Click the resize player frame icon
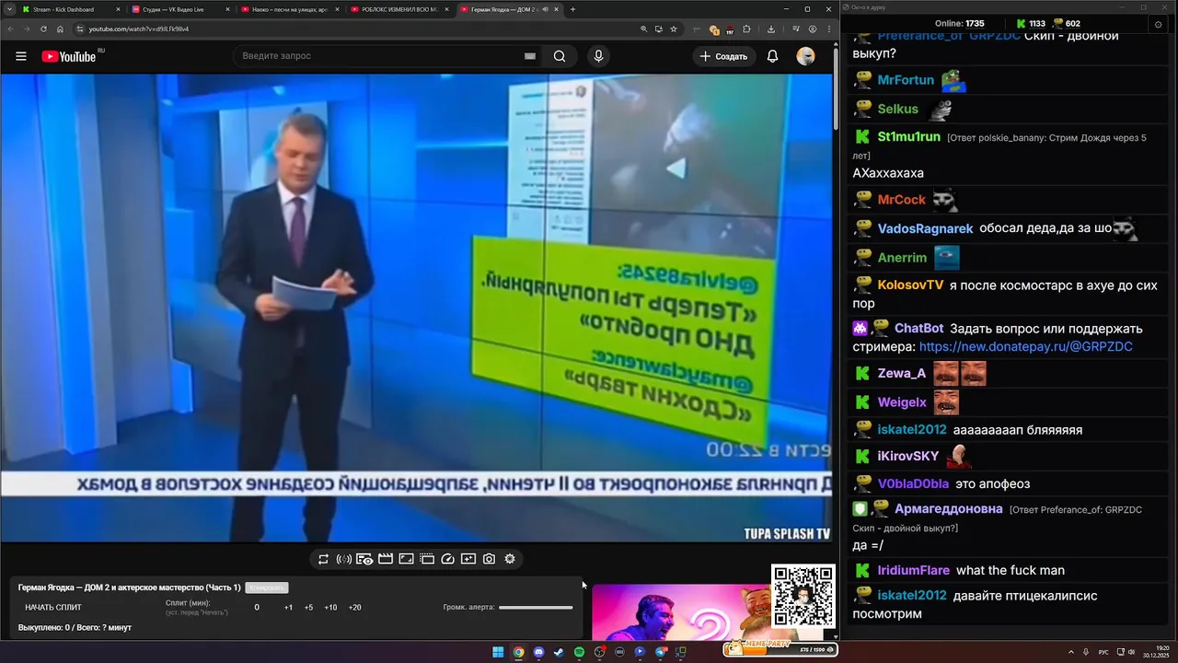 click(x=406, y=559)
